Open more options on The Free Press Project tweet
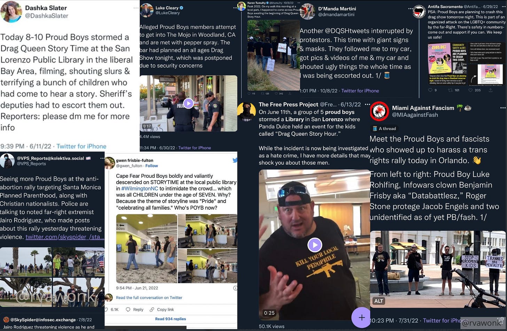507x331 pixels. tap(367, 104)
